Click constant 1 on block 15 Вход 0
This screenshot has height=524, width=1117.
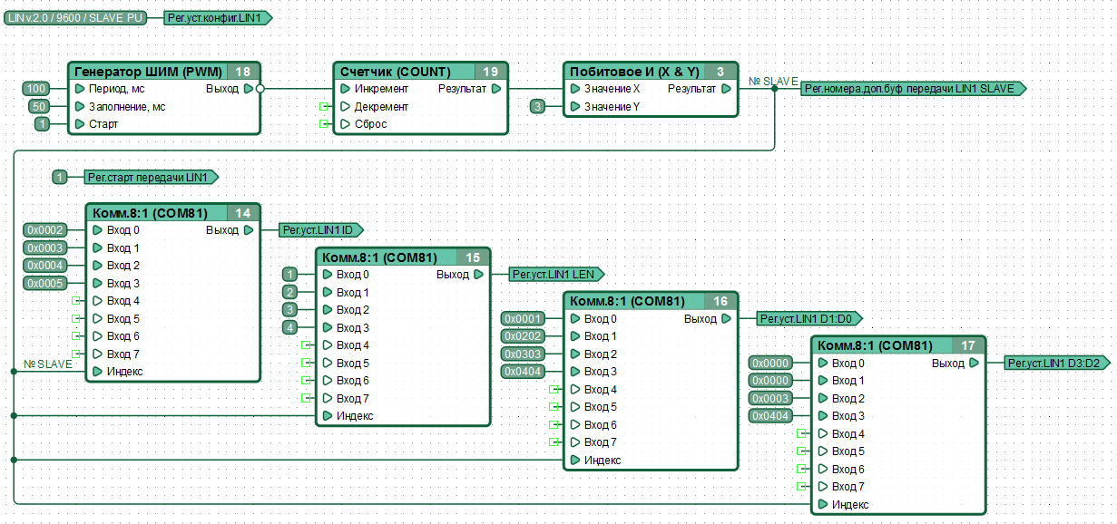(289, 275)
